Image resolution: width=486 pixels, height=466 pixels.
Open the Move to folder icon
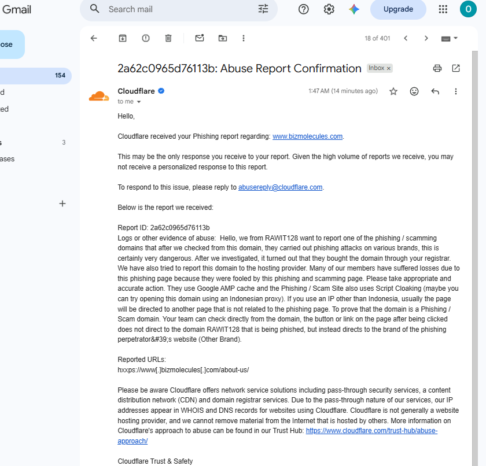[223, 38]
